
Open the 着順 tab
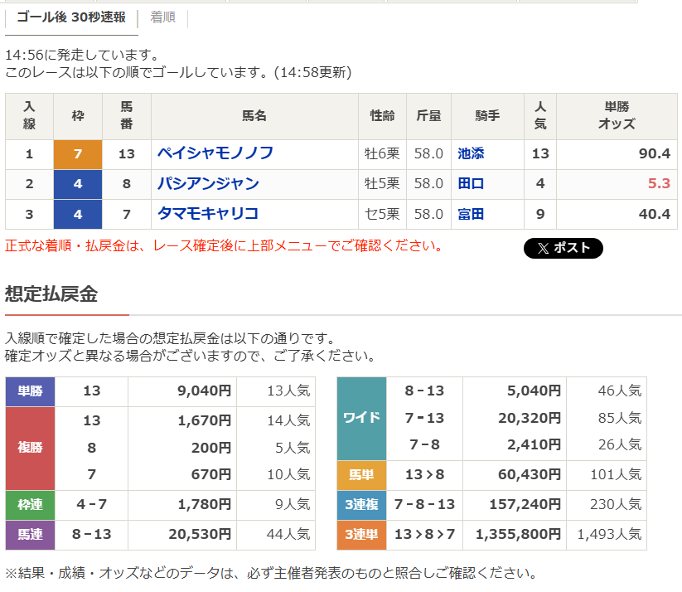pos(162,17)
